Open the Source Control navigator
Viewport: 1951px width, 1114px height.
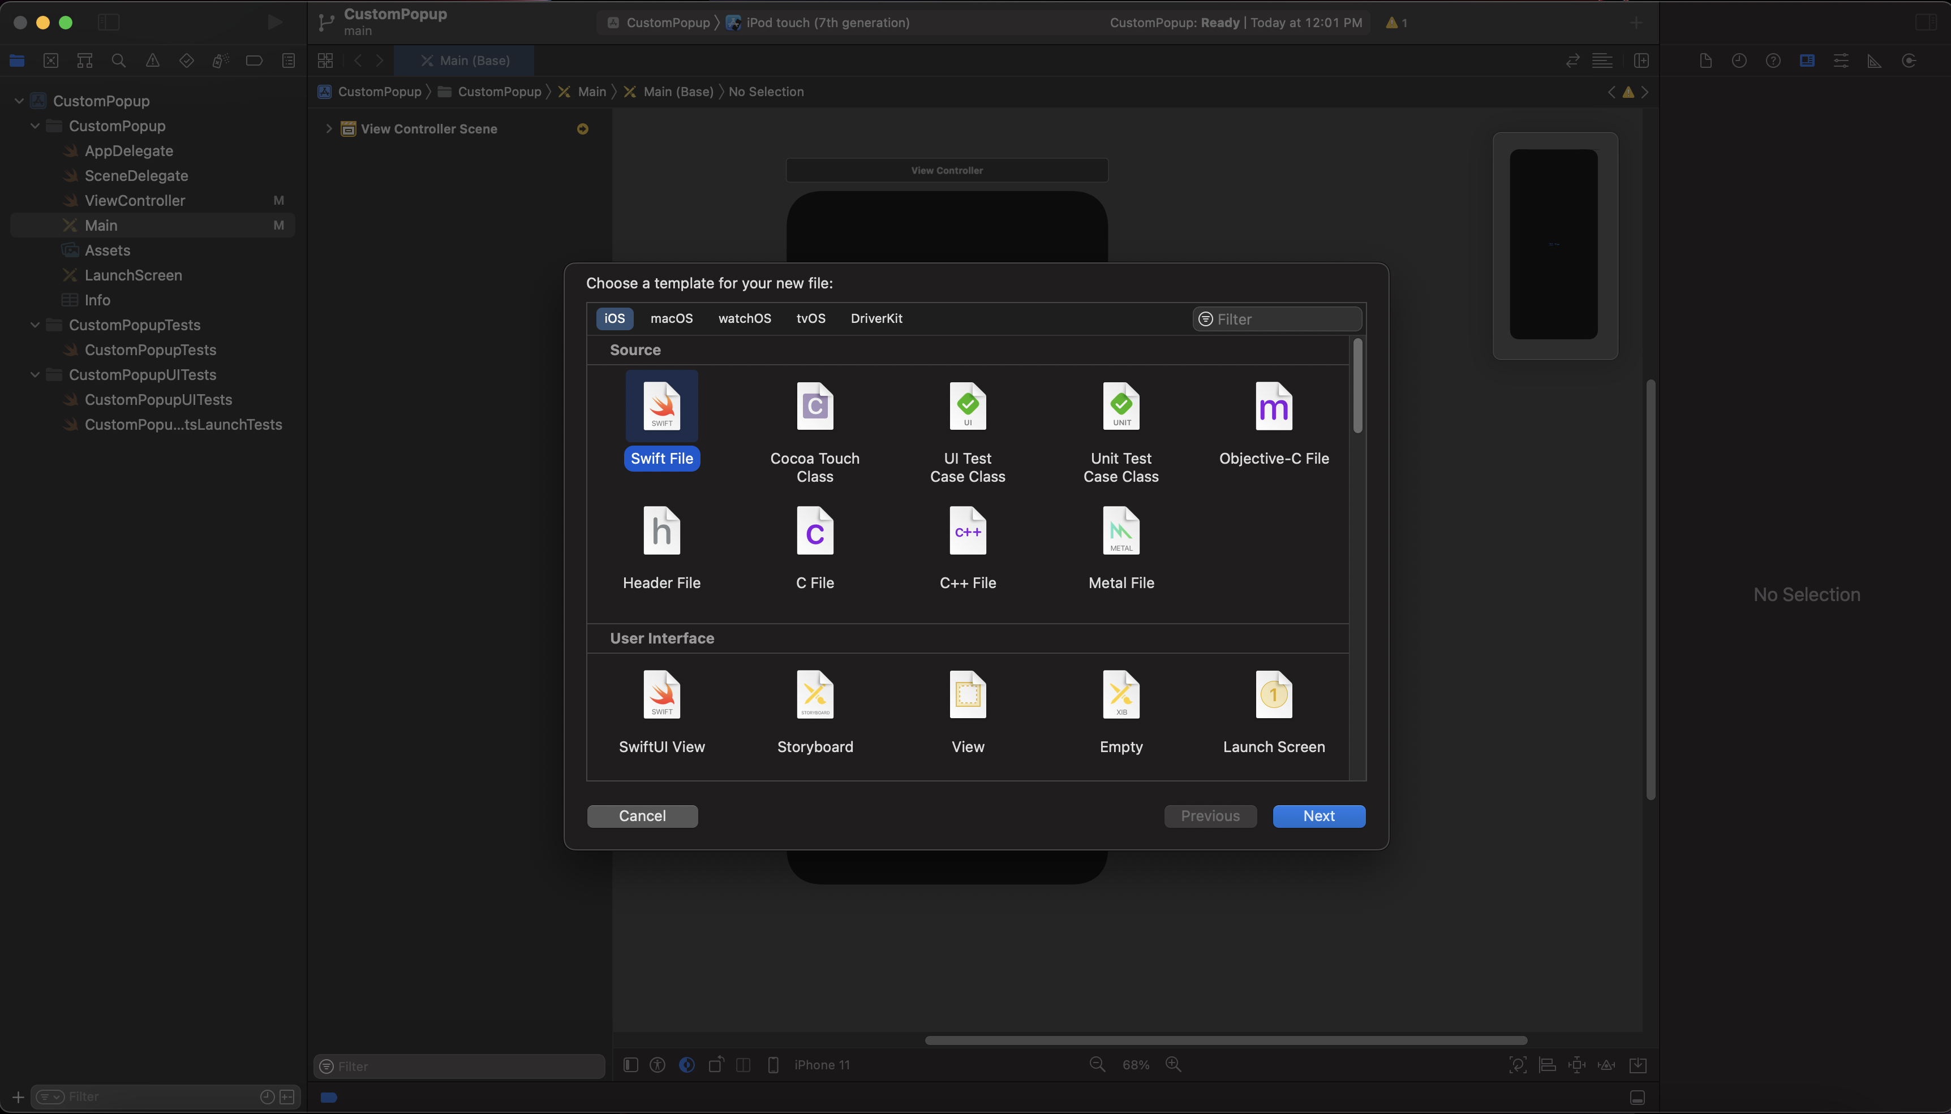(x=50, y=61)
